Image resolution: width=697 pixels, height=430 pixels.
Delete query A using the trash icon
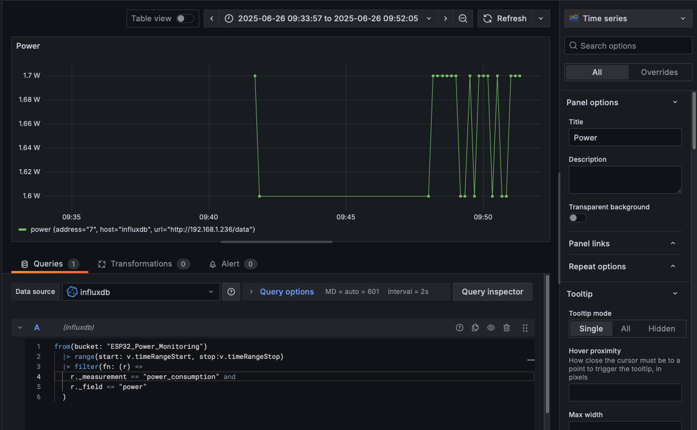point(507,328)
